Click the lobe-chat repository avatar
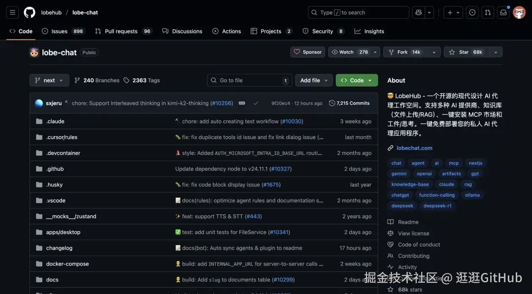This screenshot has width=532, height=294. tap(34, 53)
